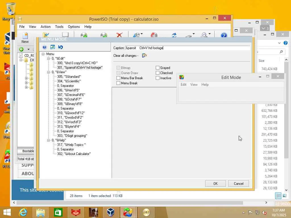The image size is (291, 218).
Task: Open the Windows Start button
Action: click(x=7, y=212)
